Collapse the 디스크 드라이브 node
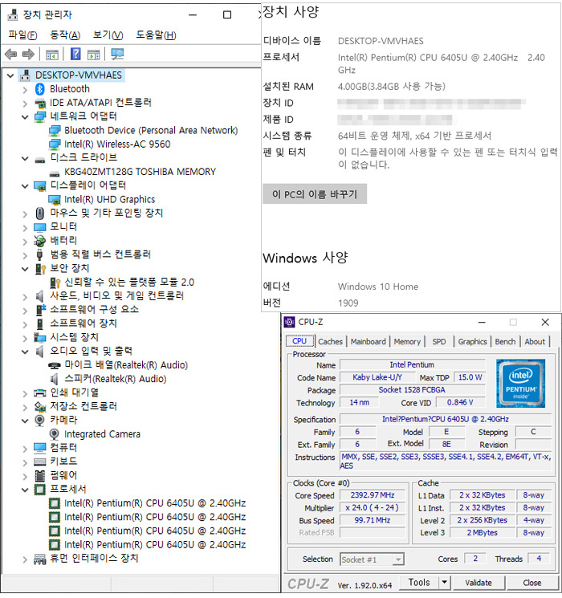This screenshot has height=598, width=562. click(x=25, y=159)
